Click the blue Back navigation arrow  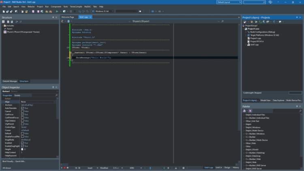(x=152, y=11)
